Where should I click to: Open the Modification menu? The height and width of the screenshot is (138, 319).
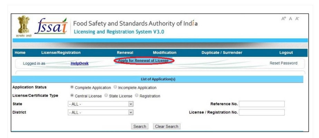tap(165, 52)
